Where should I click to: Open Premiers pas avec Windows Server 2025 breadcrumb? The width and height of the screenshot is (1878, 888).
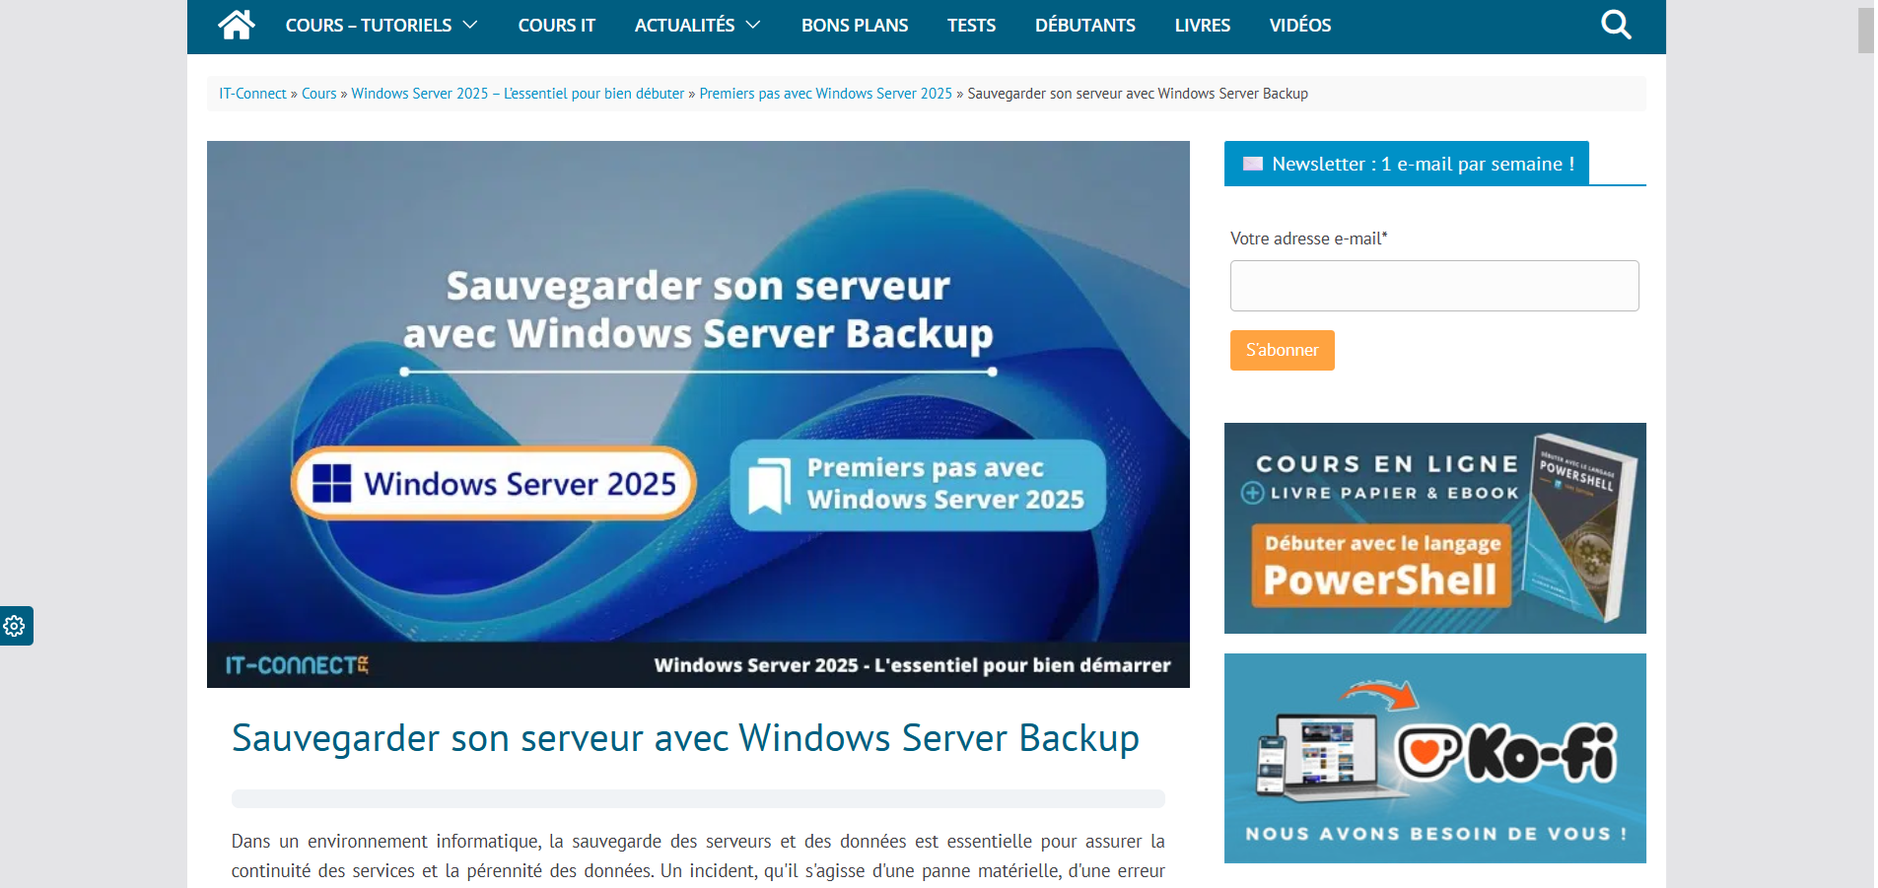coord(826,94)
